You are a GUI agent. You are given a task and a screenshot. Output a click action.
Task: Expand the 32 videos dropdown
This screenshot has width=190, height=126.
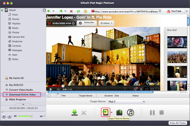click(x=106, y=23)
